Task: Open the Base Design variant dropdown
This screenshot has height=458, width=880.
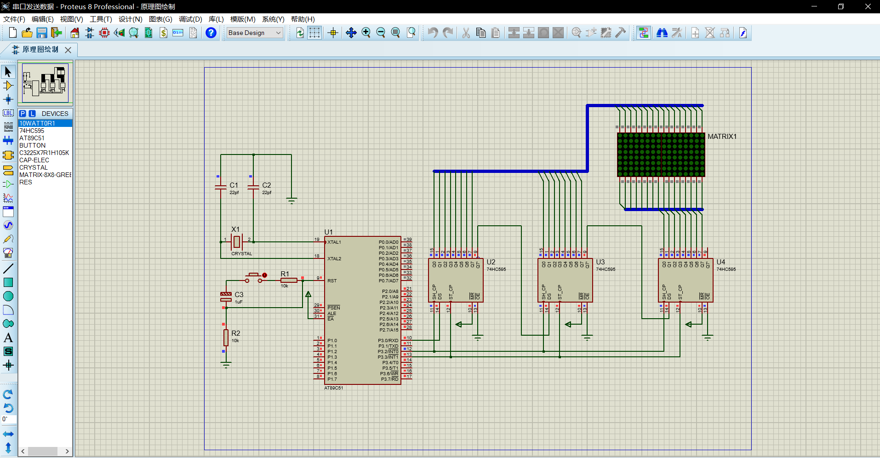Action: [x=254, y=33]
